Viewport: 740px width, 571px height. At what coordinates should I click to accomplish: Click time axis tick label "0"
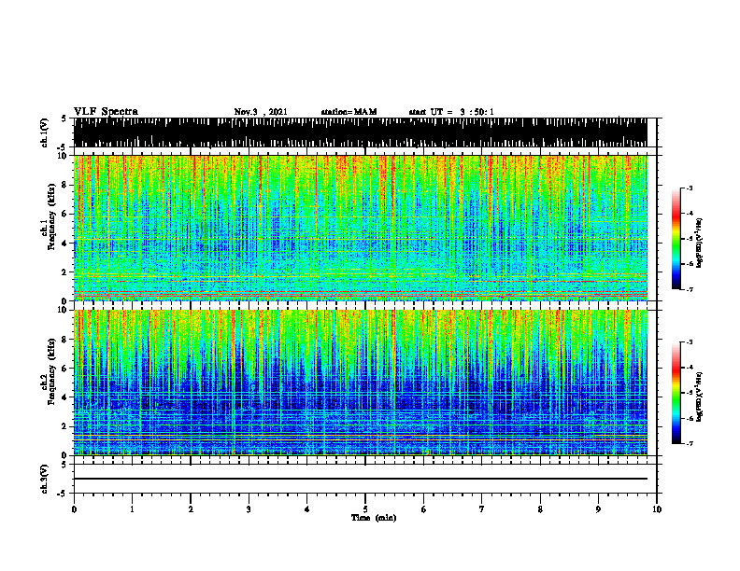click(x=74, y=509)
